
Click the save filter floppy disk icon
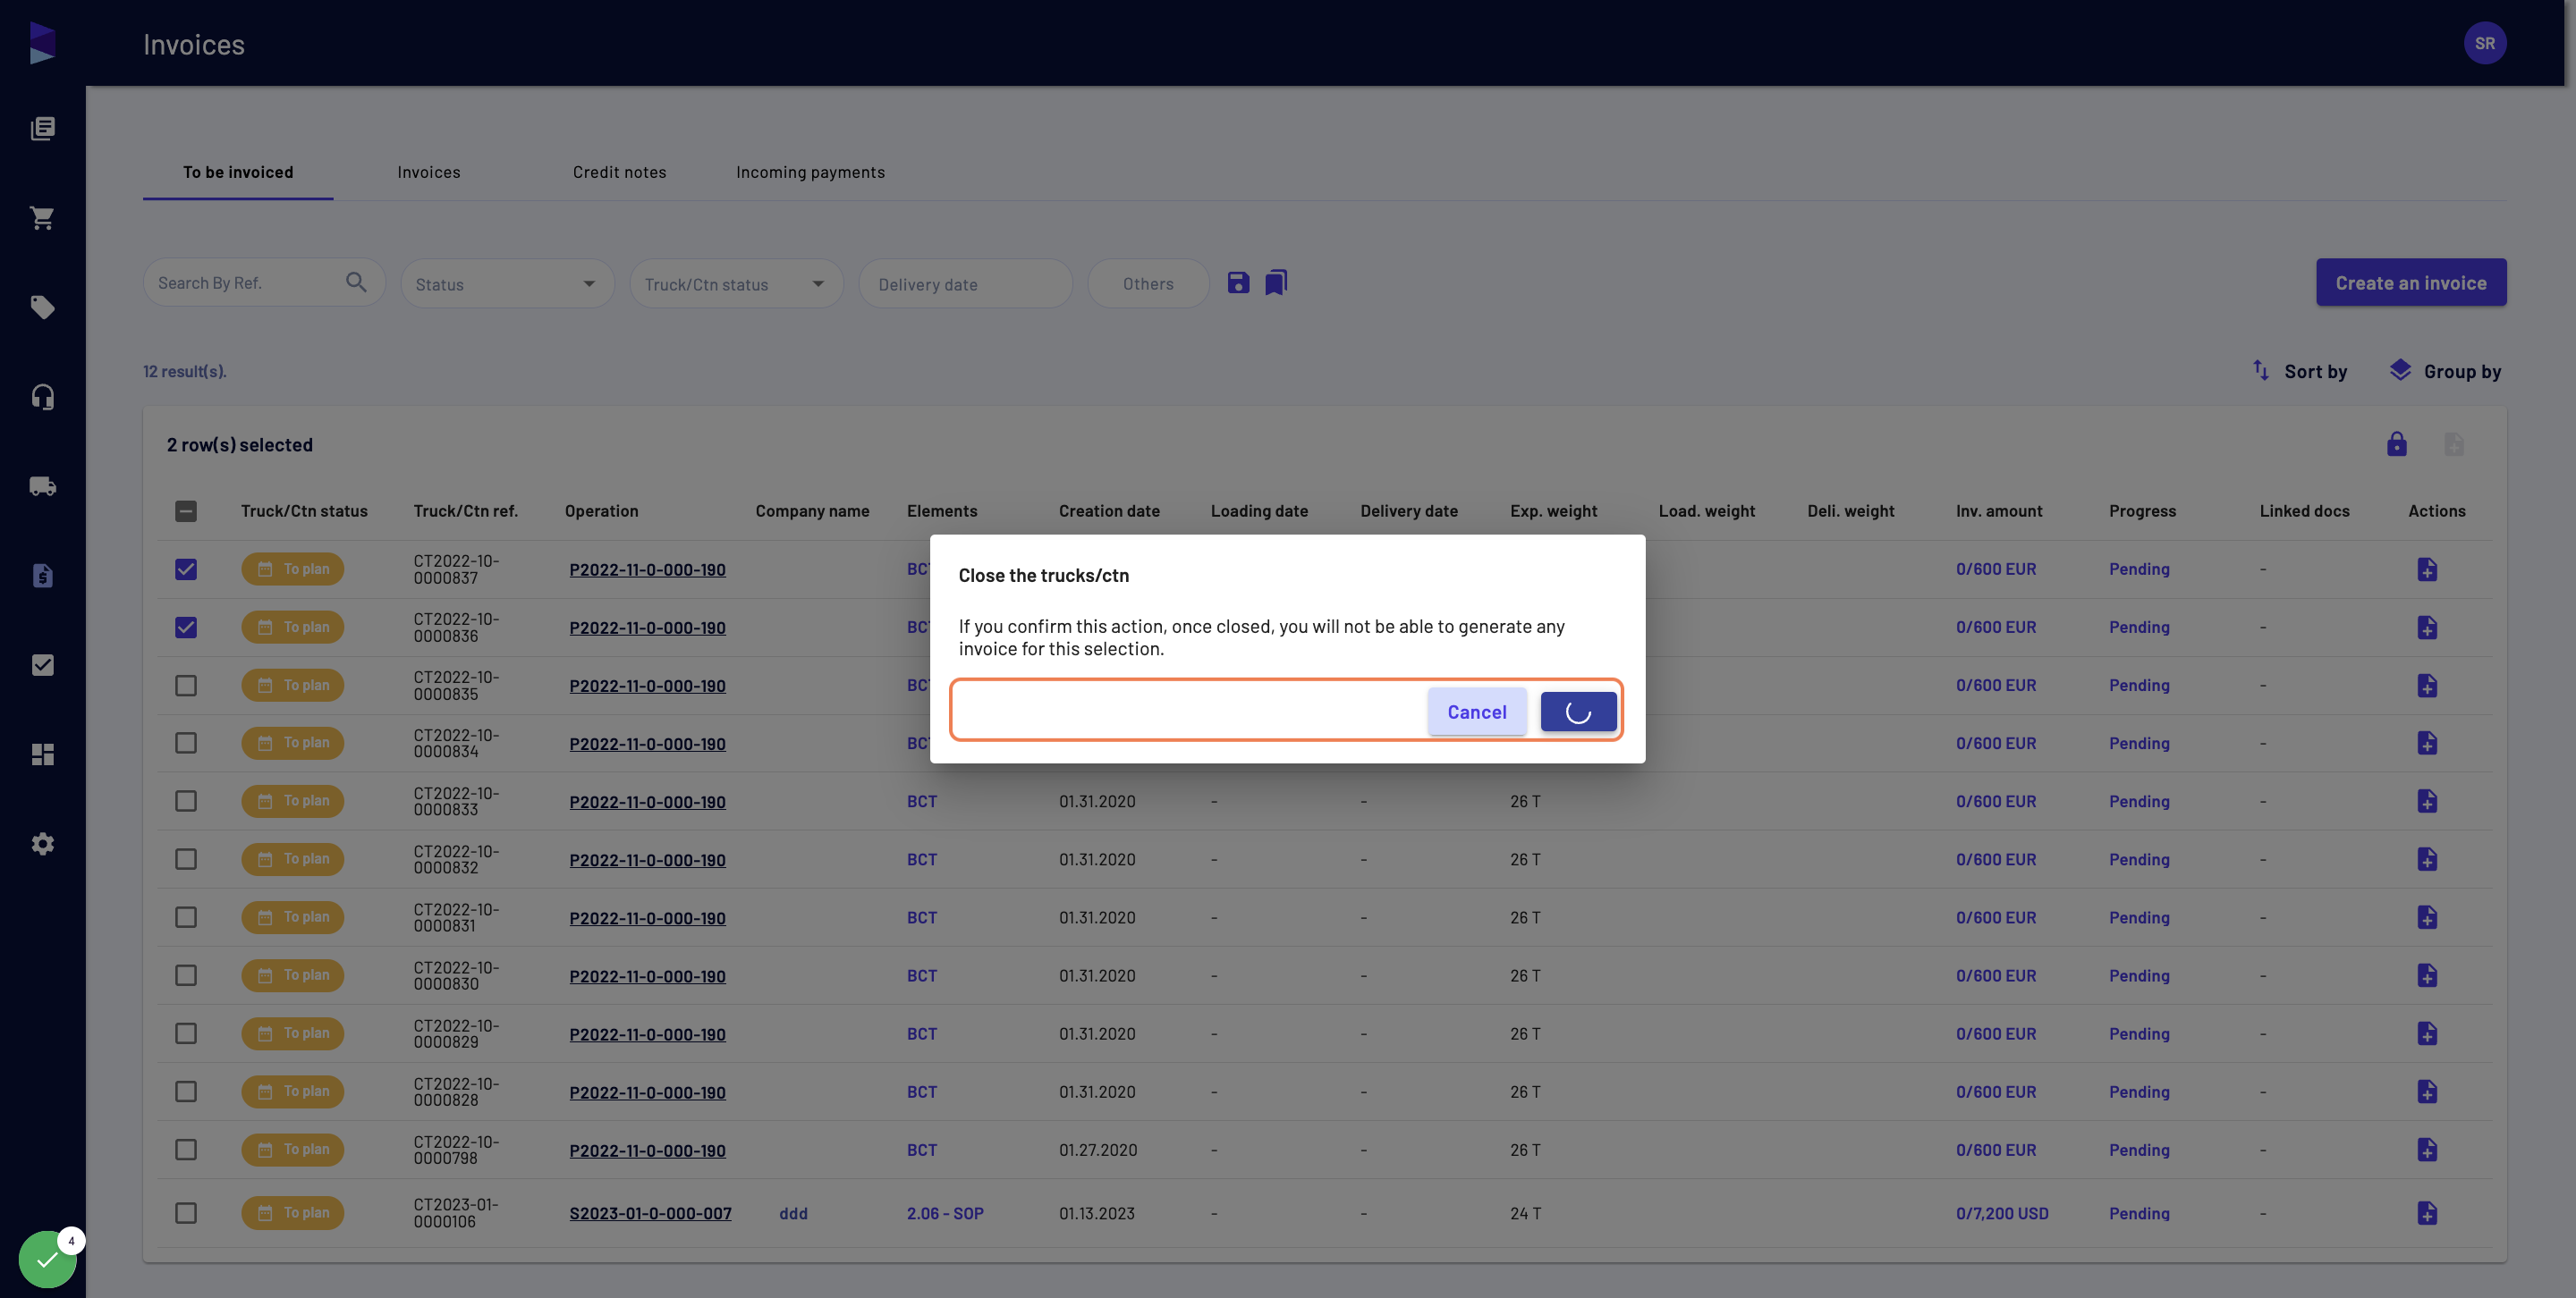(1238, 282)
